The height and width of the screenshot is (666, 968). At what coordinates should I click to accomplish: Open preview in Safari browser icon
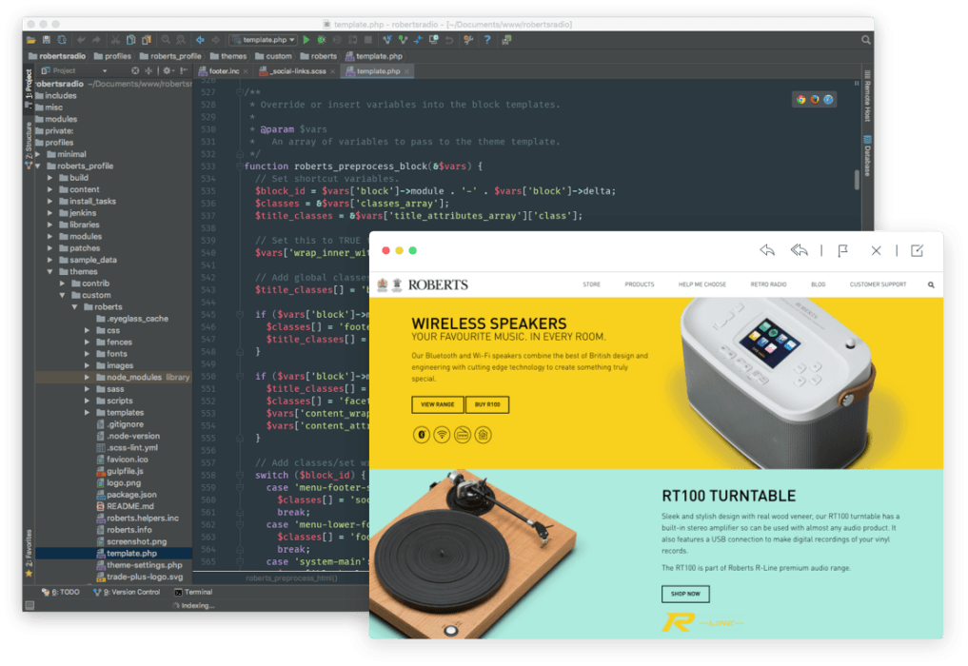pyautogui.click(x=828, y=99)
